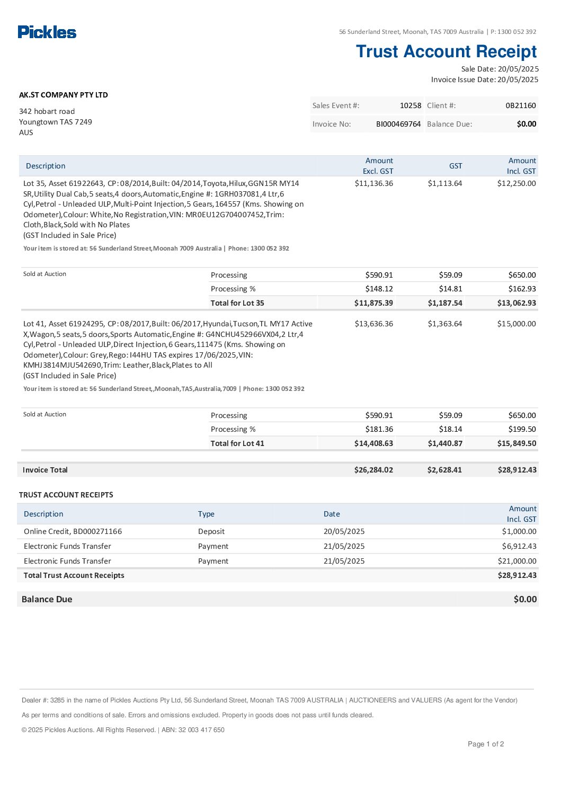Select the Sales Event number 10258

tap(411, 105)
